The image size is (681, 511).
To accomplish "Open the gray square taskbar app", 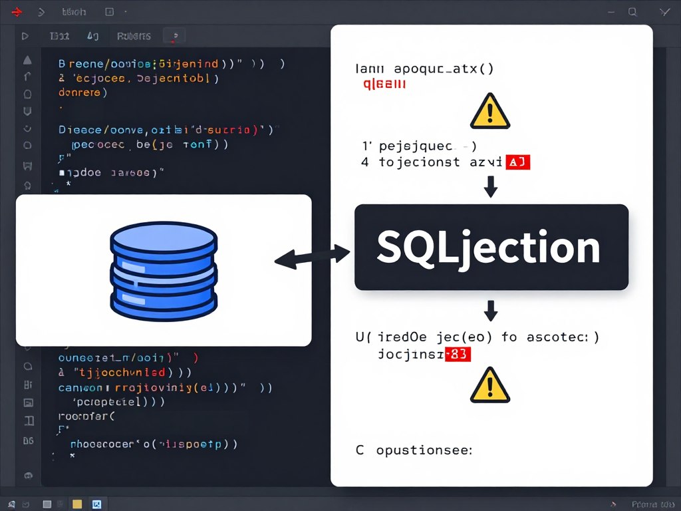I will [47, 504].
